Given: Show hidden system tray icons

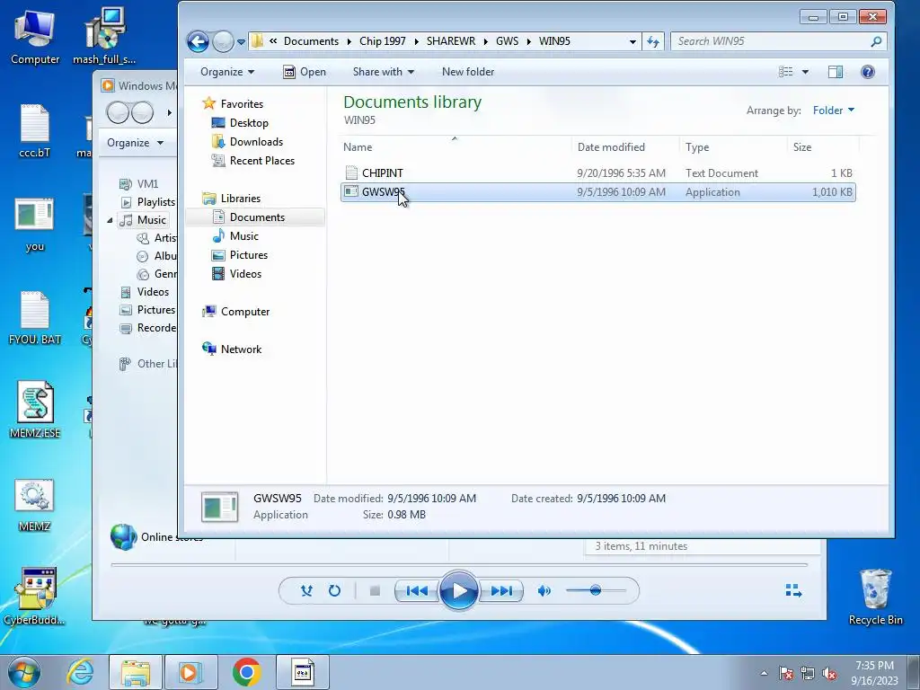Looking at the screenshot, I should pos(764,673).
